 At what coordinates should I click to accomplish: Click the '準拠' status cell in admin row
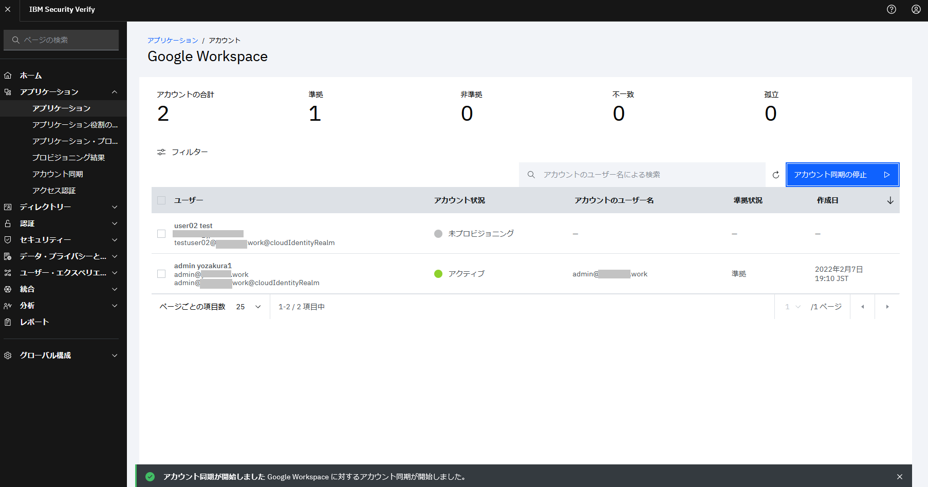coord(739,274)
